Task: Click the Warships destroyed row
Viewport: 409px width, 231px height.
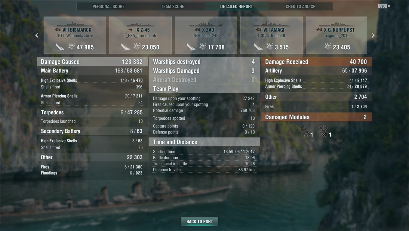Action: tap(204, 62)
